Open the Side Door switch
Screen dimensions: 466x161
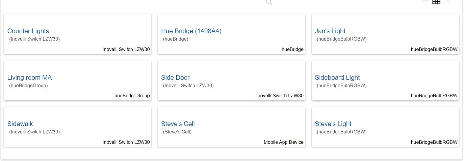[x=175, y=77]
